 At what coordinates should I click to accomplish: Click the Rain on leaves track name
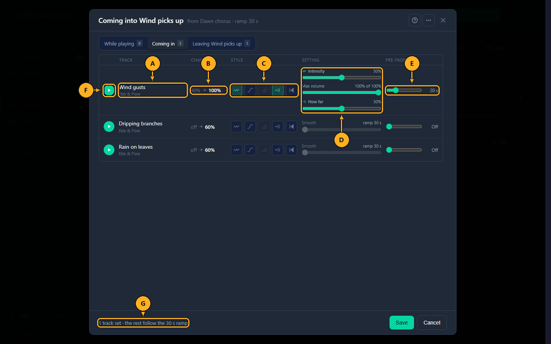tap(135, 147)
